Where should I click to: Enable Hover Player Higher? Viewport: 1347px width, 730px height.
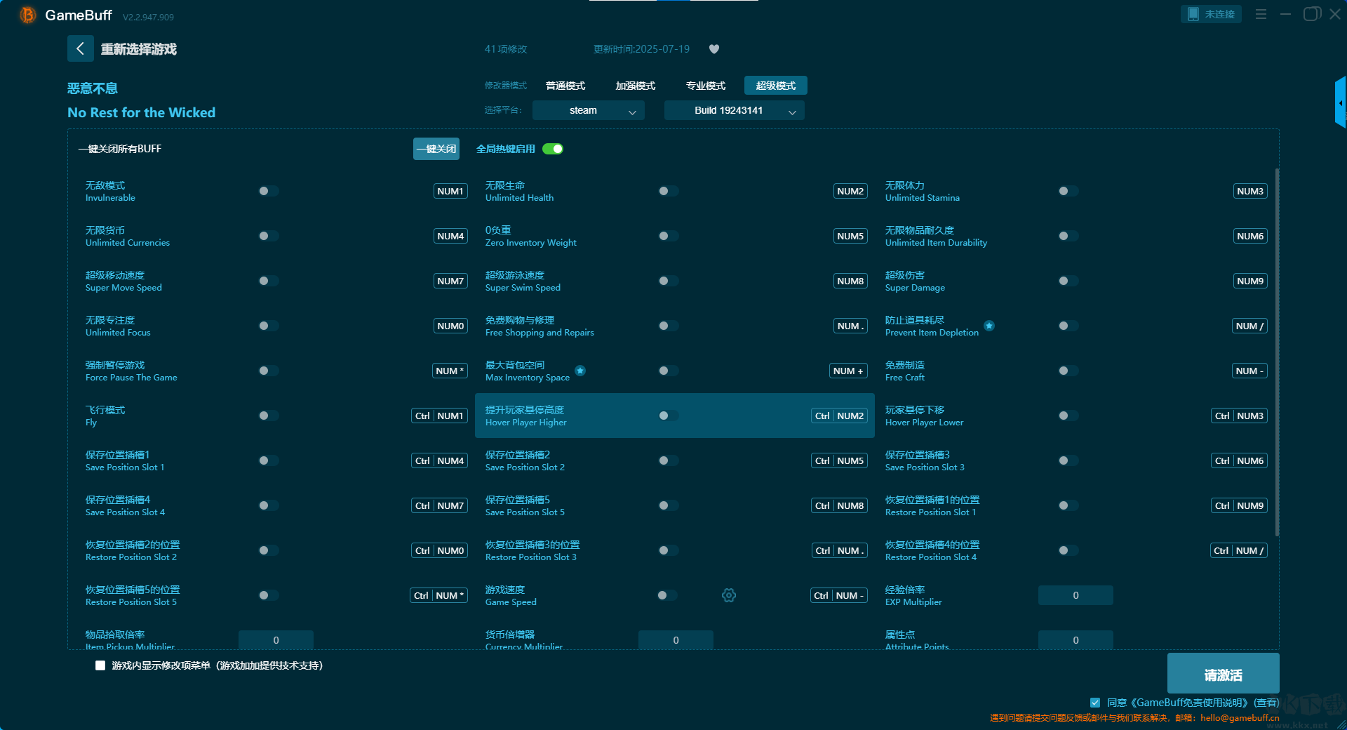coord(668,416)
